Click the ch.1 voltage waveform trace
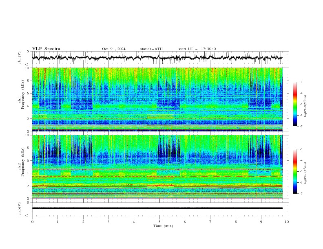The image size is (323, 249). pos(157,58)
